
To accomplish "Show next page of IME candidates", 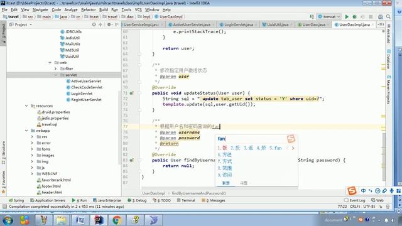I will point(293,148).
